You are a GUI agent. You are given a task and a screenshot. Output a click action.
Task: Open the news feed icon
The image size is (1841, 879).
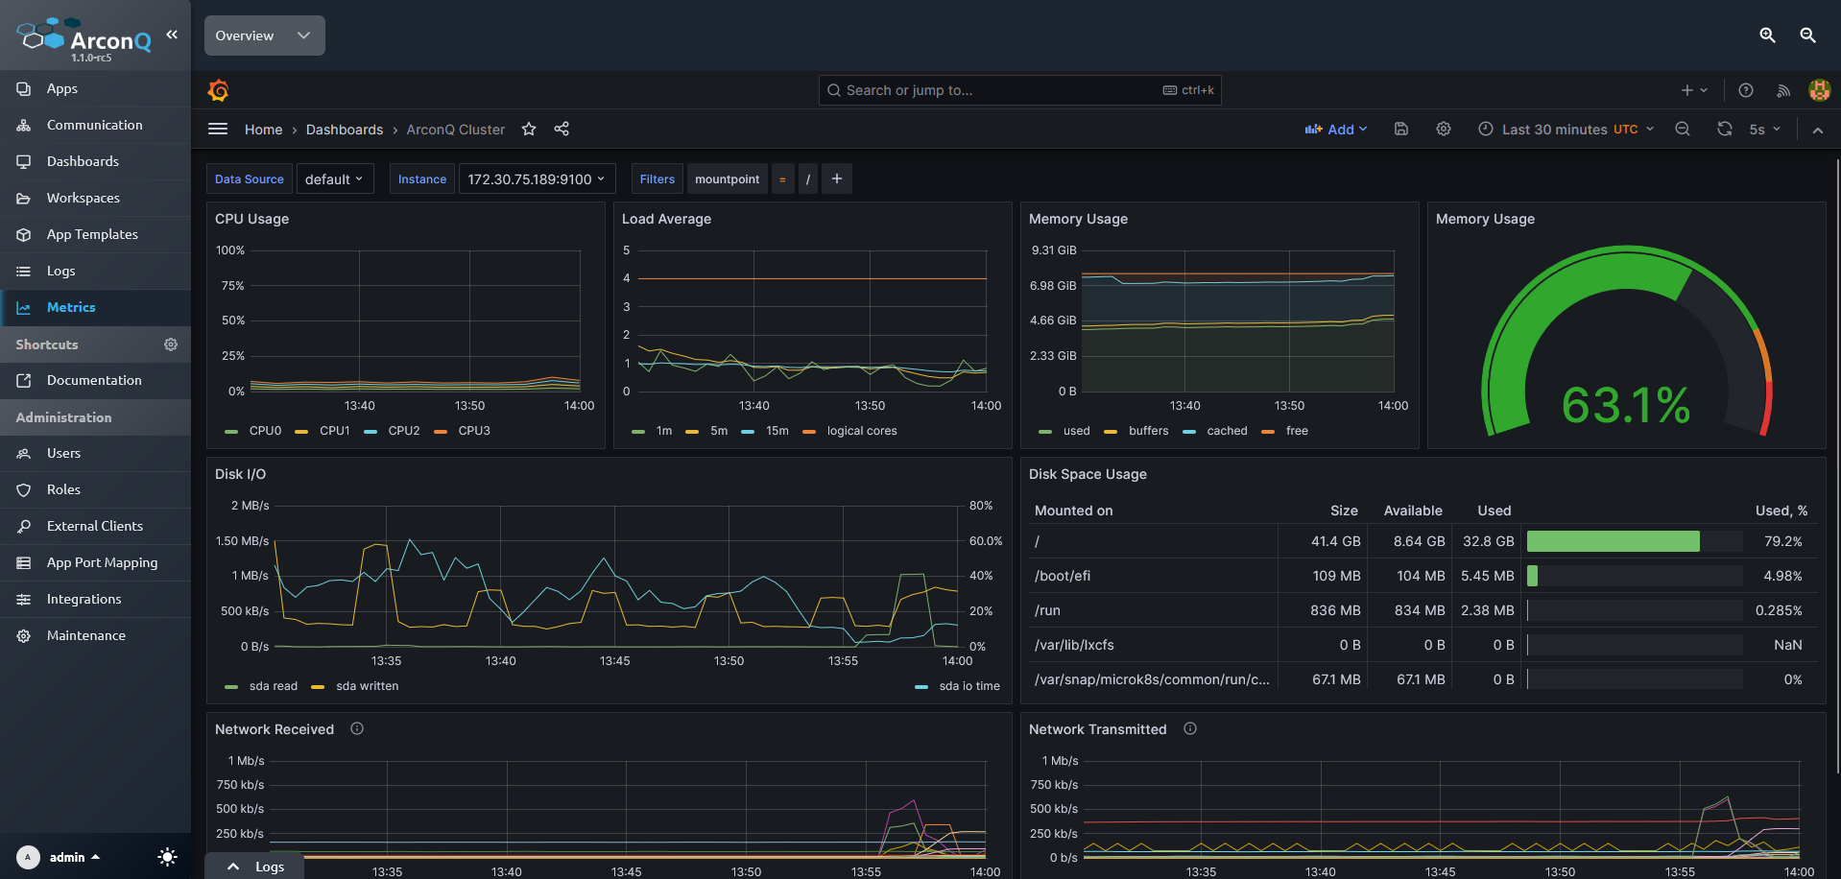pyautogui.click(x=1783, y=90)
